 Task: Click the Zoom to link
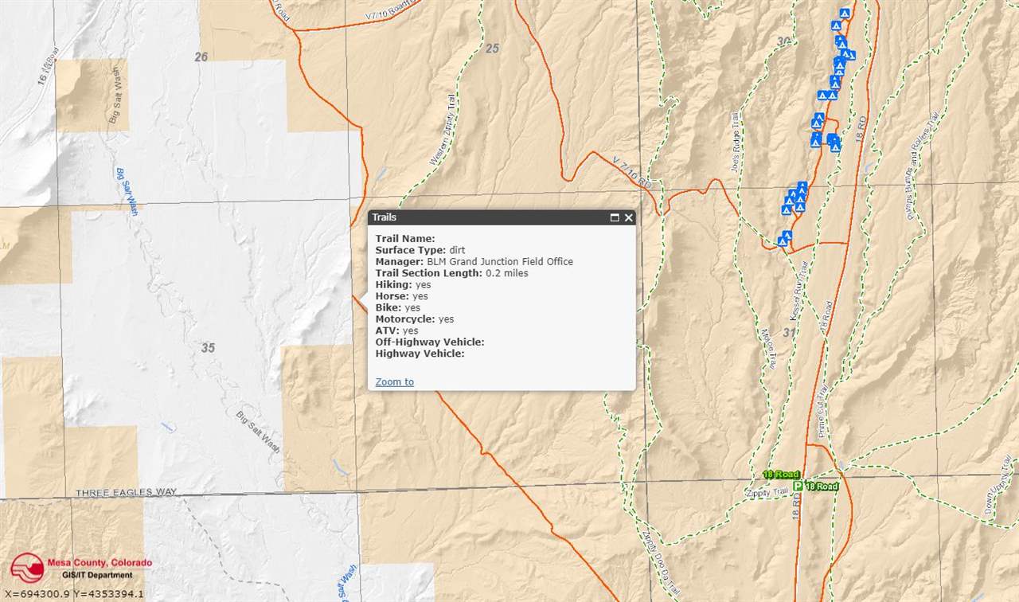coord(394,382)
